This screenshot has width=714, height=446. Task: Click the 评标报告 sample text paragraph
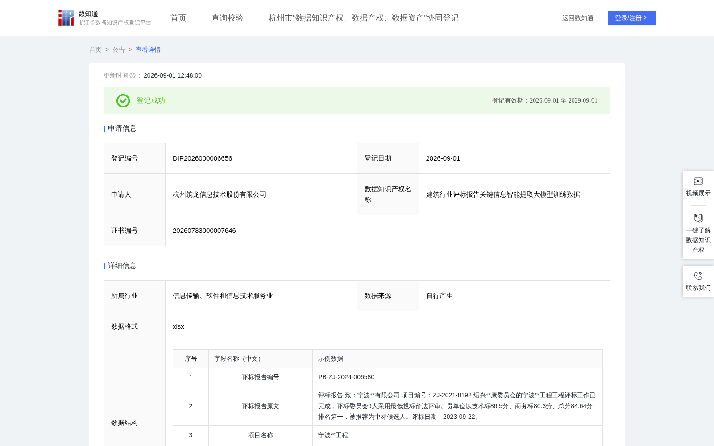(457, 406)
